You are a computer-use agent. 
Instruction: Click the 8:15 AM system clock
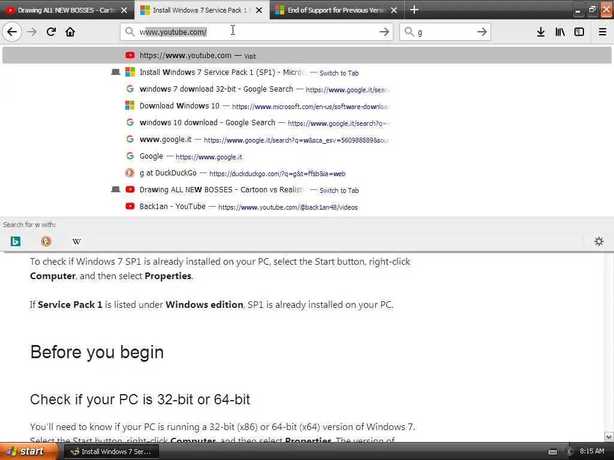pyautogui.click(x=592, y=451)
